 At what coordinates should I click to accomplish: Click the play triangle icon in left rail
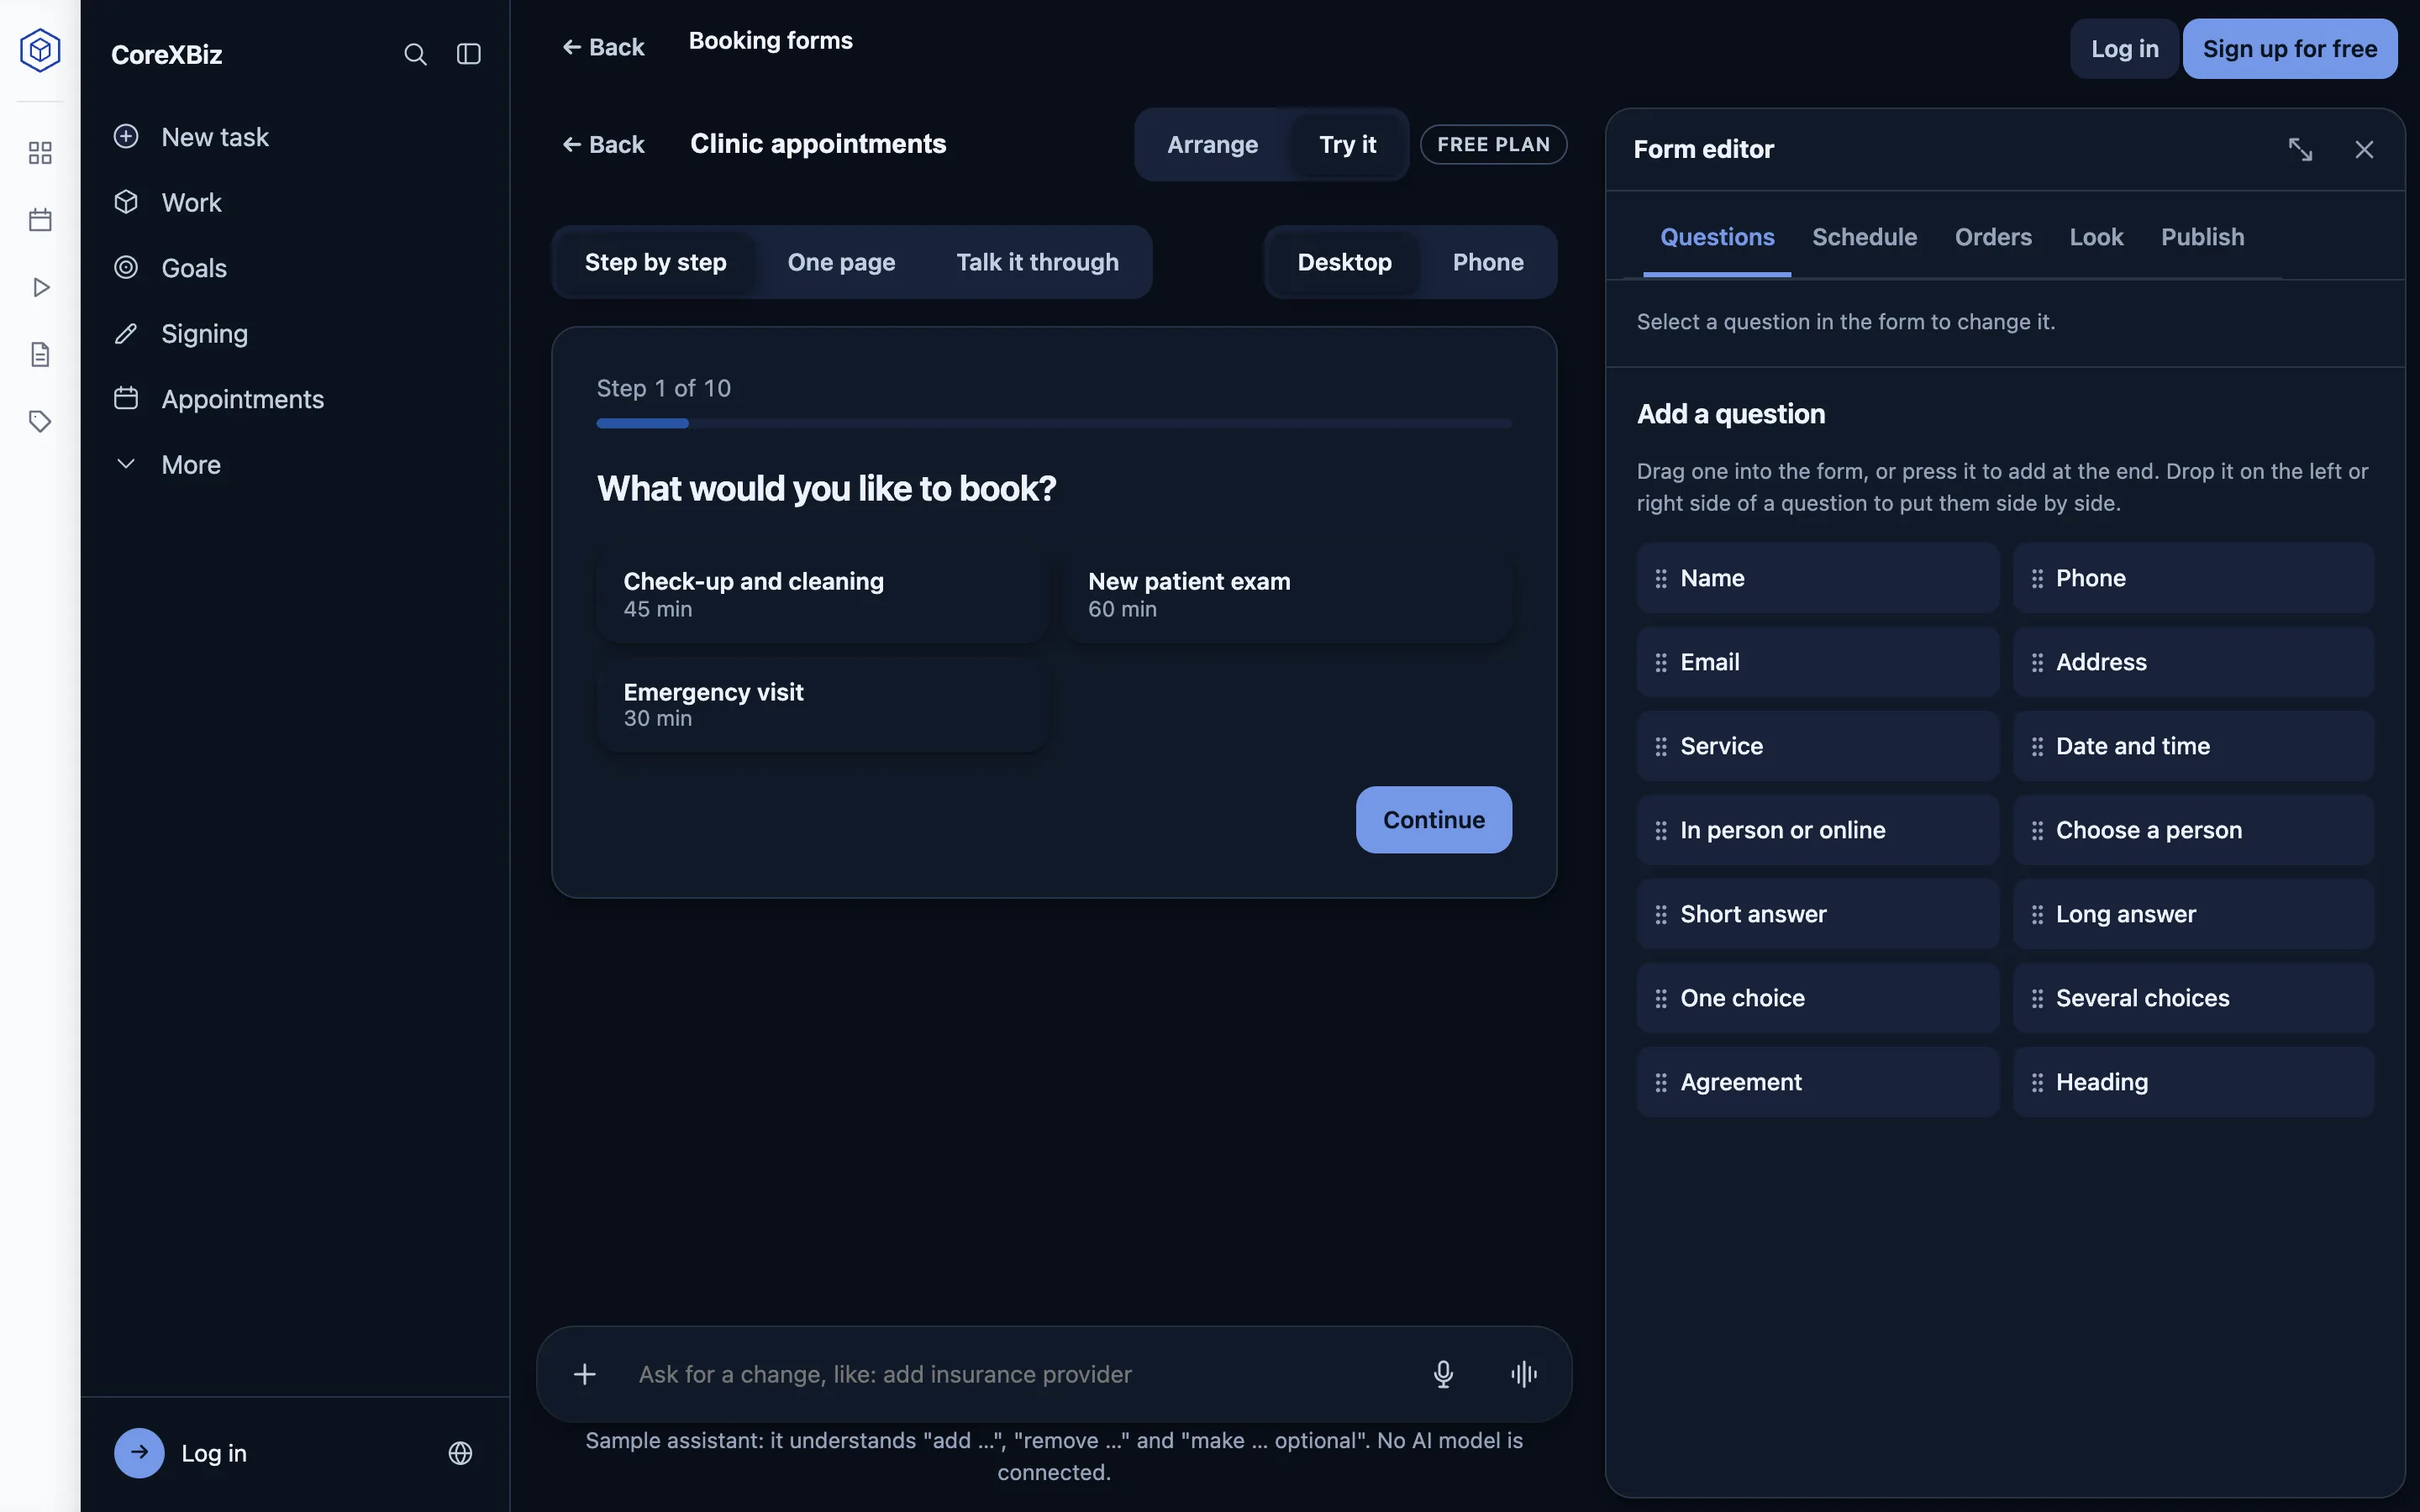click(40, 287)
